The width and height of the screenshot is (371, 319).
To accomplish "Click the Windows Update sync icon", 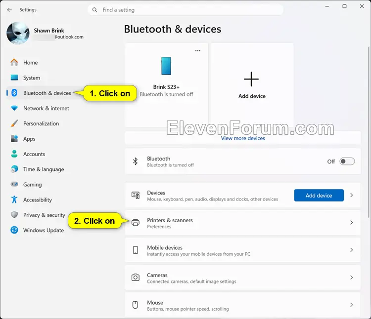I will click(x=14, y=230).
